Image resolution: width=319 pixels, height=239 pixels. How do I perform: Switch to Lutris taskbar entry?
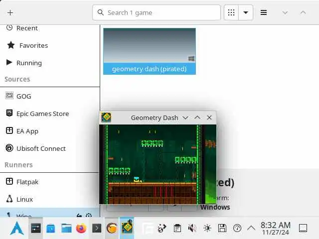tap(112, 228)
